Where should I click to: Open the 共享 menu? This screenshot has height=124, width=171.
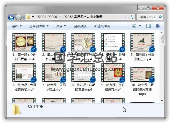coord(61,26)
